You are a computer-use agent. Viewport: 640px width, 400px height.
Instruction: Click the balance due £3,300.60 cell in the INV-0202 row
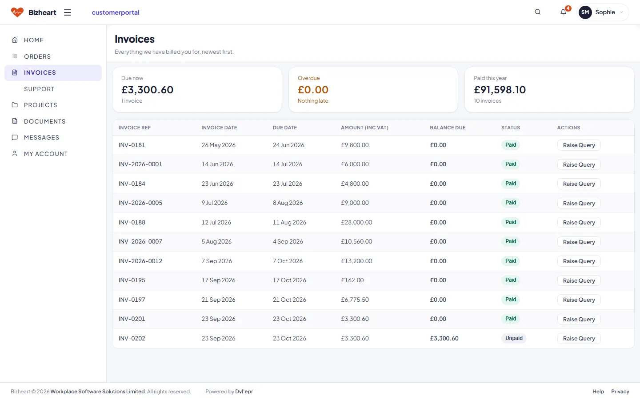pos(444,338)
